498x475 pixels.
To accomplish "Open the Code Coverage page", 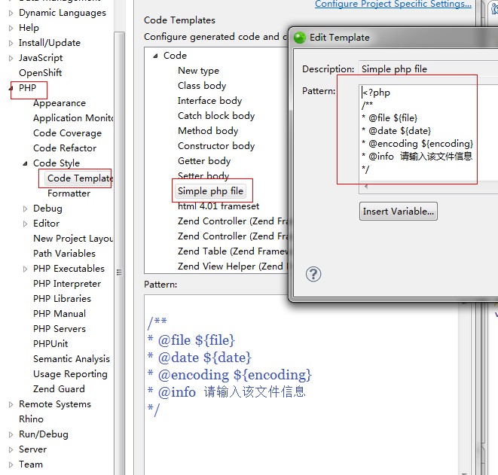I will pos(67,133).
